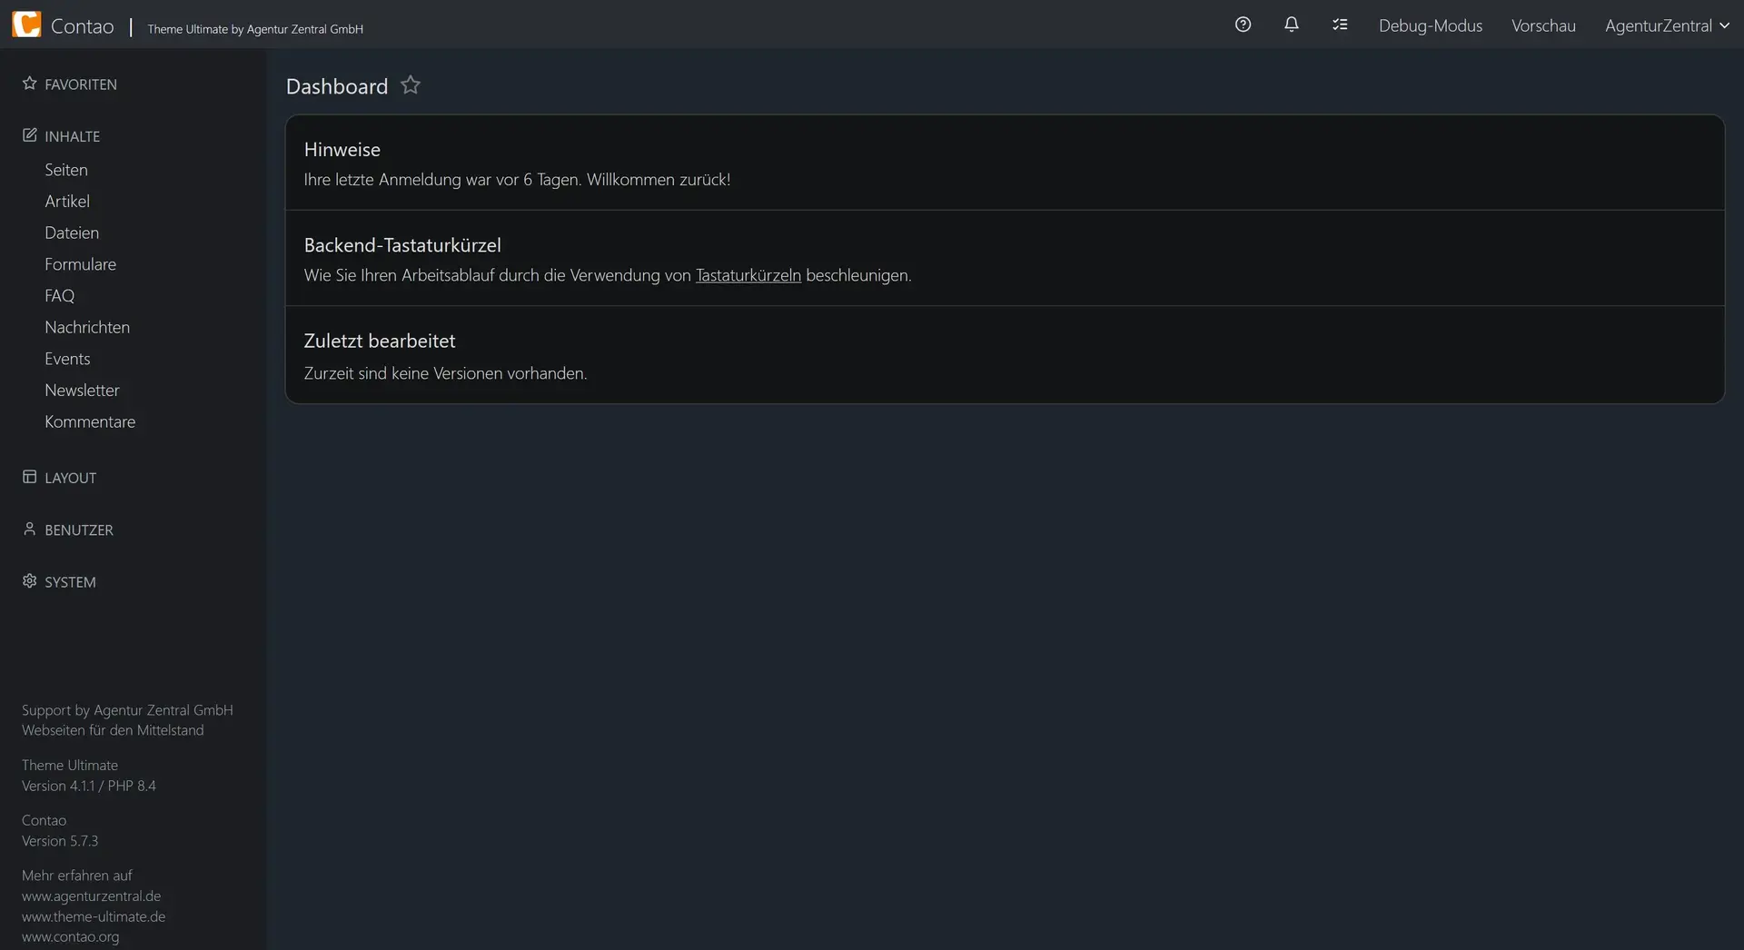Click the Favoriten star icon in sidebar
This screenshot has height=950, width=1744.
(x=29, y=84)
